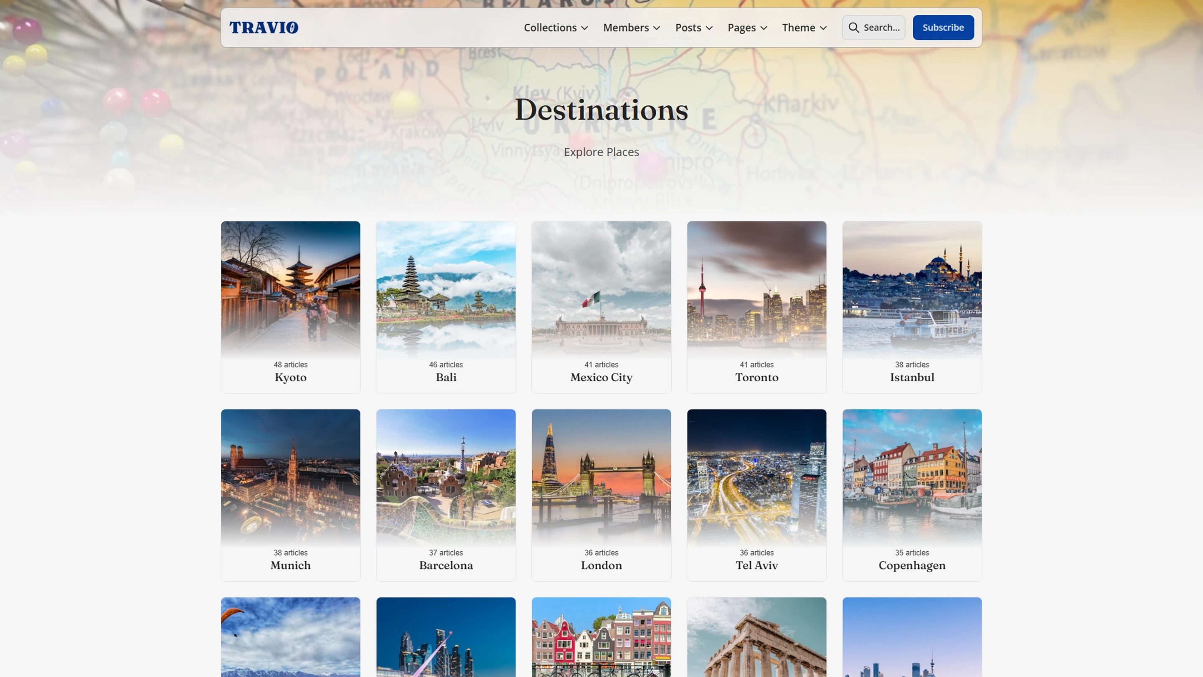
Task: Expand the Collections chevron
Action: tap(584, 28)
